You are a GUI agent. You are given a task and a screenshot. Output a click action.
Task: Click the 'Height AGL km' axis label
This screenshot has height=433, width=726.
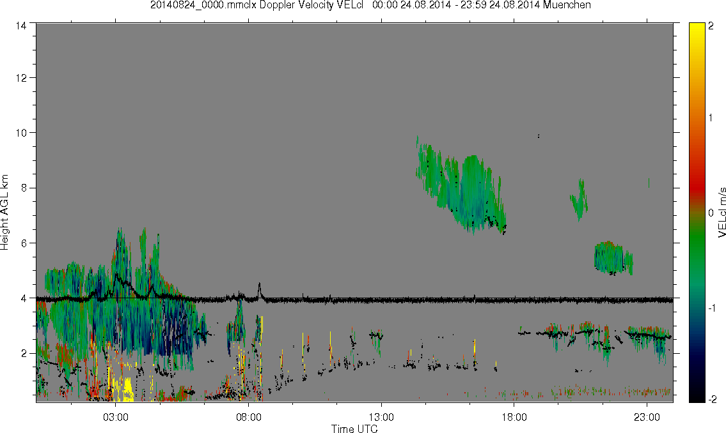[4, 213]
